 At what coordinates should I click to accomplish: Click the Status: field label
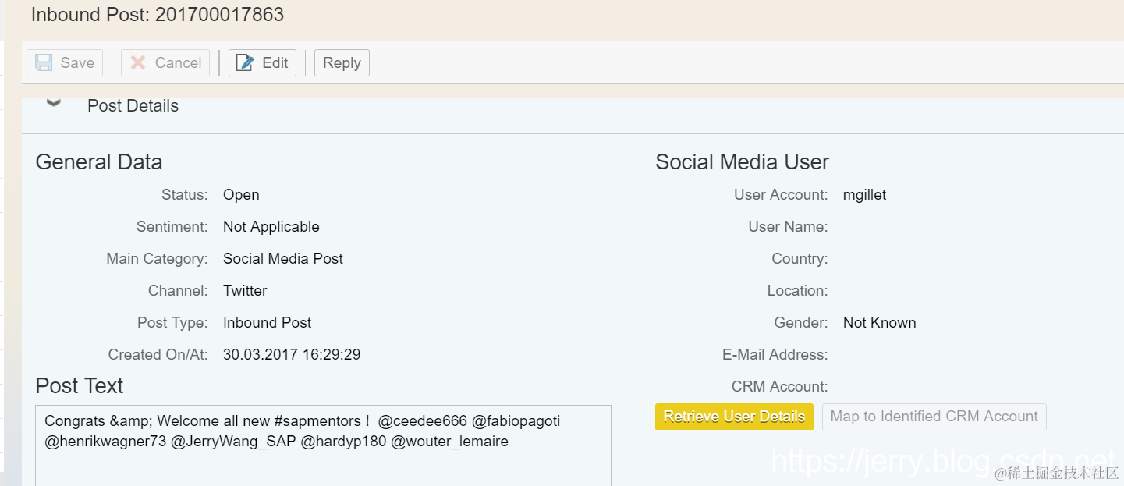[x=185, y=195]
